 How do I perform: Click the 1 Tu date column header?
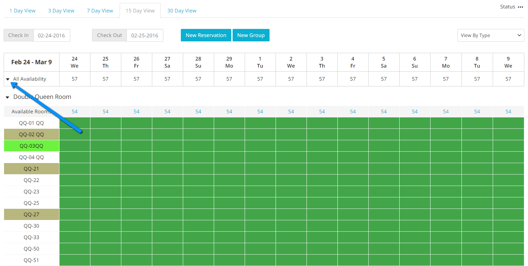click(260, 62)
